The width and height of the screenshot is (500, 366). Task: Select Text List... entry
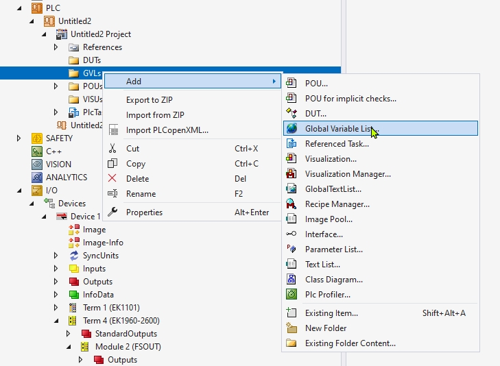[381, 265]
